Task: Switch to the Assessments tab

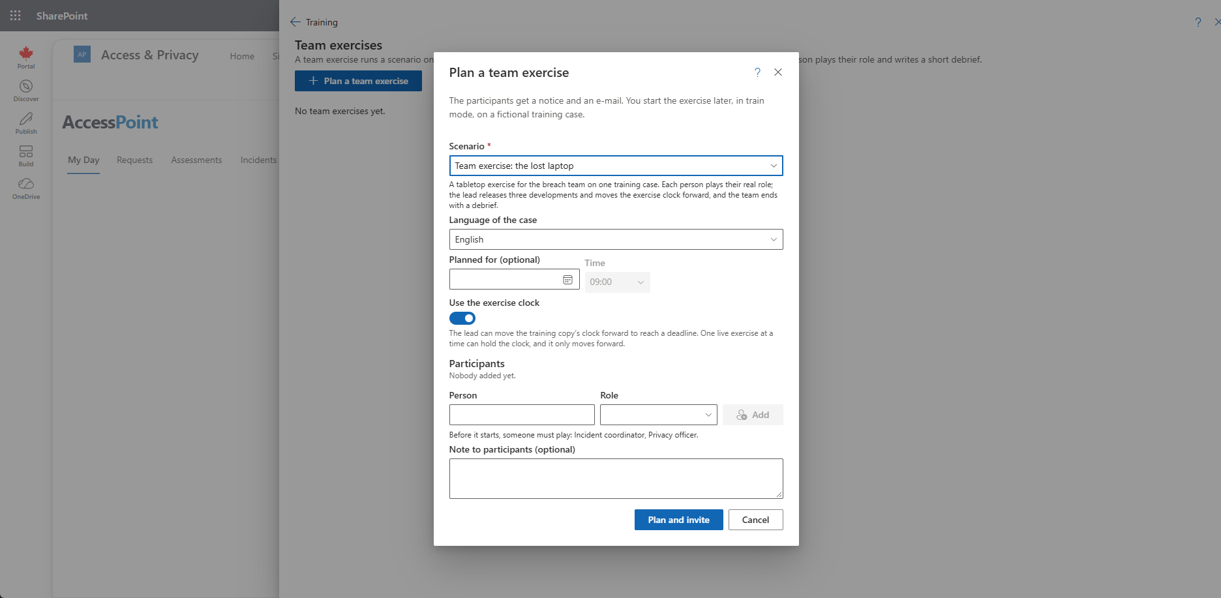Action: coord(196,160)
